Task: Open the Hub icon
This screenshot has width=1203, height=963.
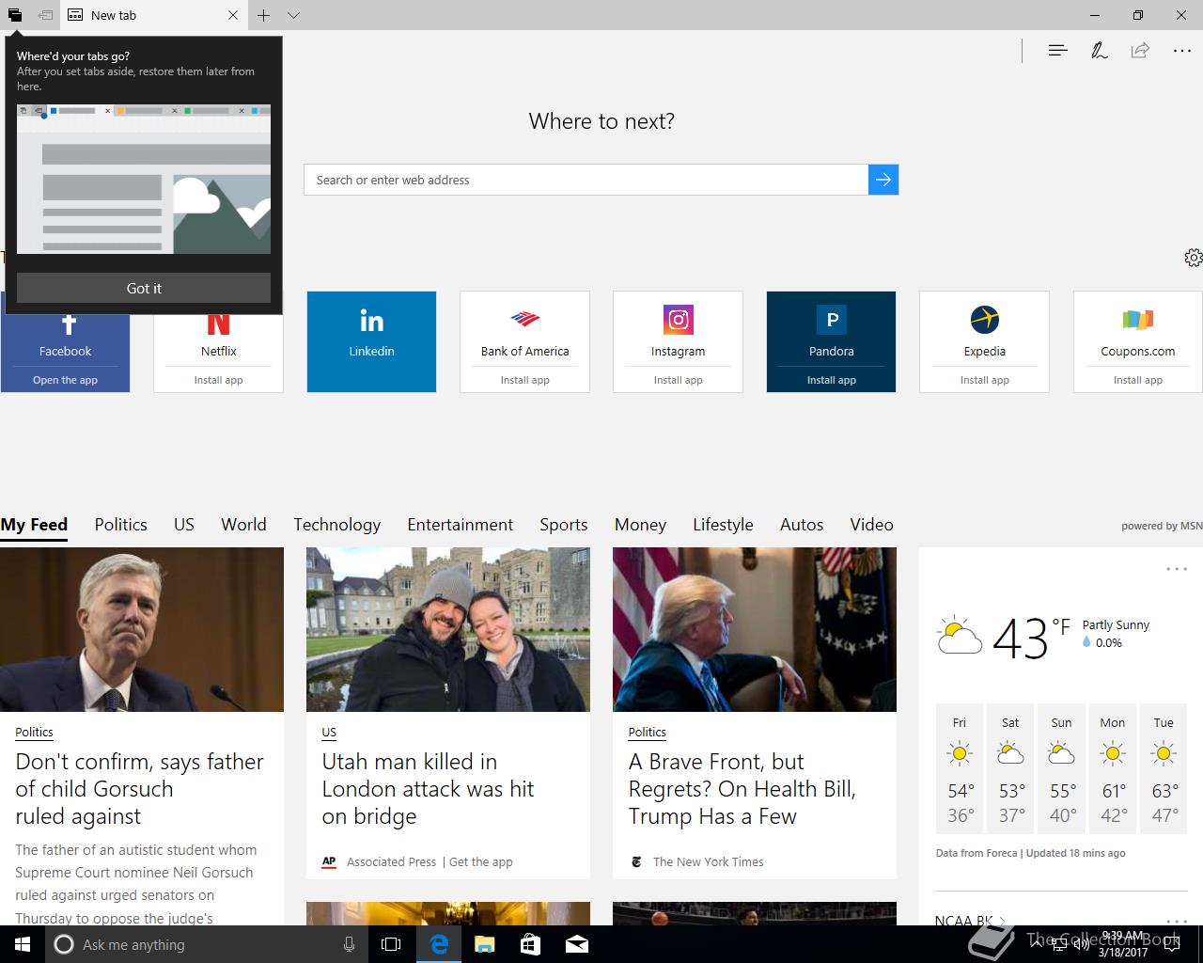Action: [x=1057, y=51]
